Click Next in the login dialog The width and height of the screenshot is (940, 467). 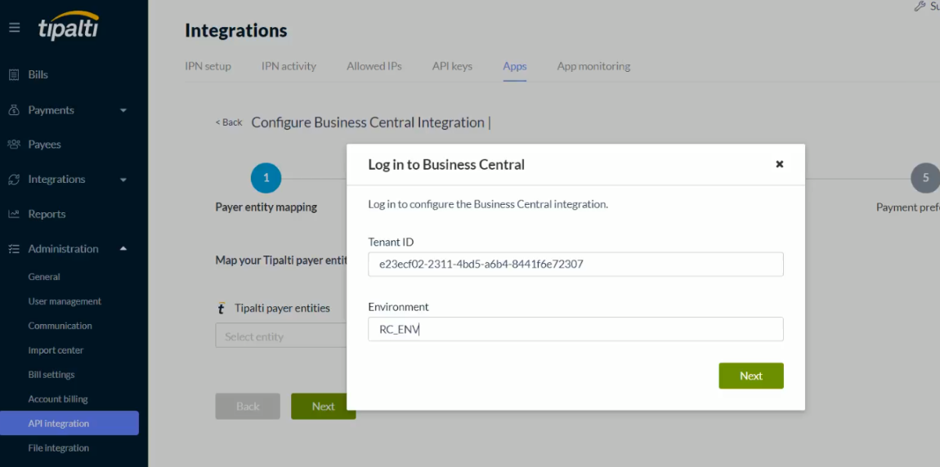[x=750, y=376]
